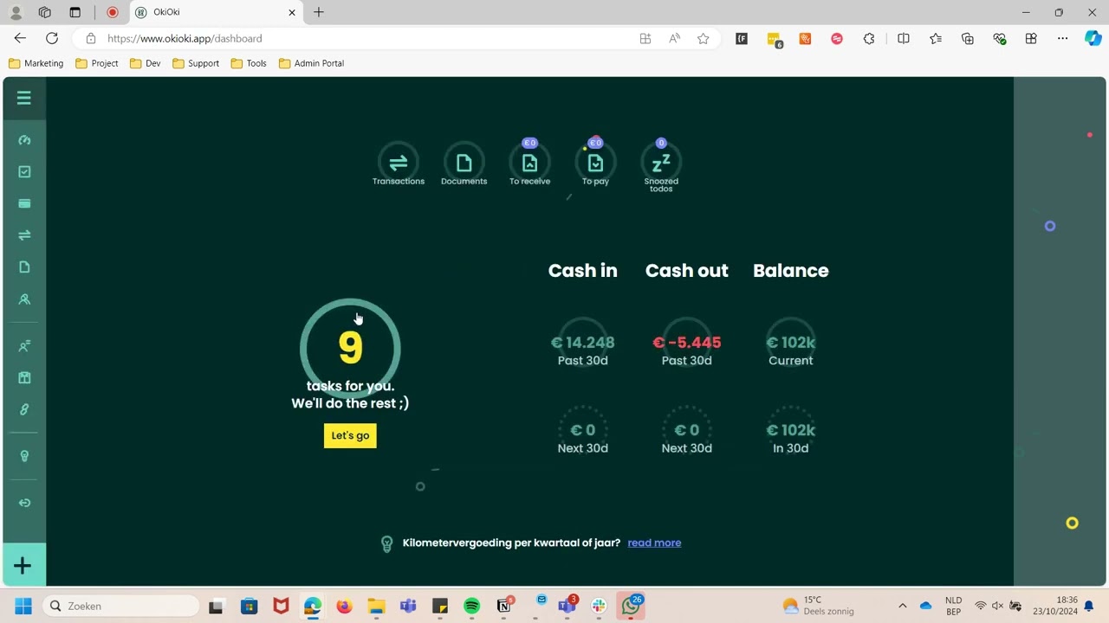Open the Admin Portal bookmarks folder
The image size is (1109, 623).
[x=311, y=63]
